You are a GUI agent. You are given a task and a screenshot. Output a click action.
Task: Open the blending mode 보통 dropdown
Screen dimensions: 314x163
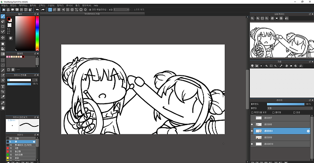[290, 108]
